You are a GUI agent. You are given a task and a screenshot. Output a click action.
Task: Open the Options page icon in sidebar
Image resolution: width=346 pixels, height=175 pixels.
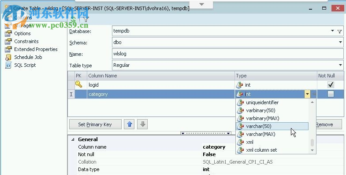[8, 33]
